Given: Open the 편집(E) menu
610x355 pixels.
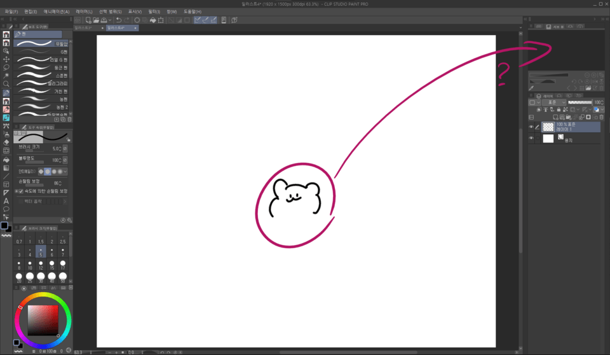Looking at the screenshot, I should [30, 11].
